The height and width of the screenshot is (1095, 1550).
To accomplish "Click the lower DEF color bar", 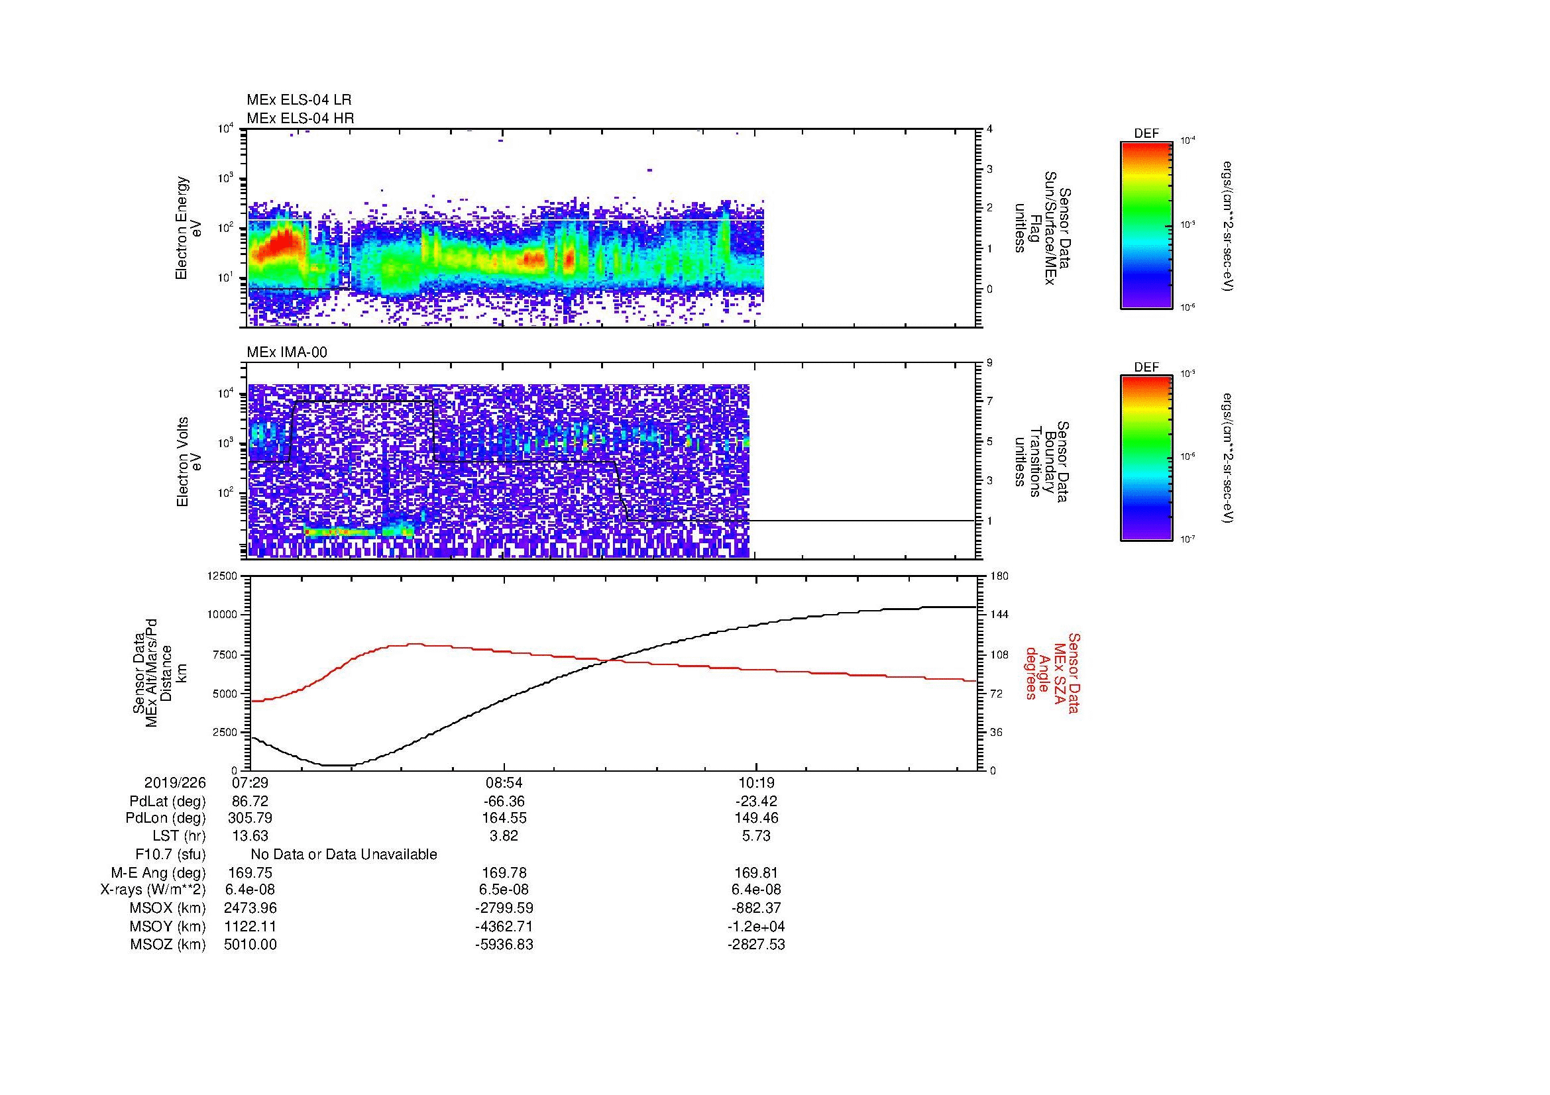I will tap(1146, 458).
